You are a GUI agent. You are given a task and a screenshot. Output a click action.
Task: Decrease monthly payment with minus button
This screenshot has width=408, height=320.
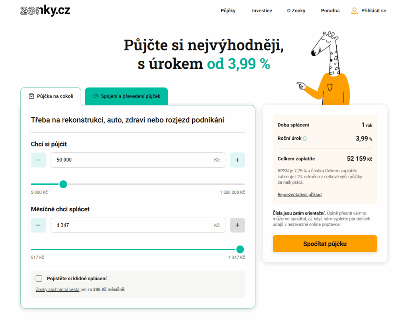tap(38, 225)
